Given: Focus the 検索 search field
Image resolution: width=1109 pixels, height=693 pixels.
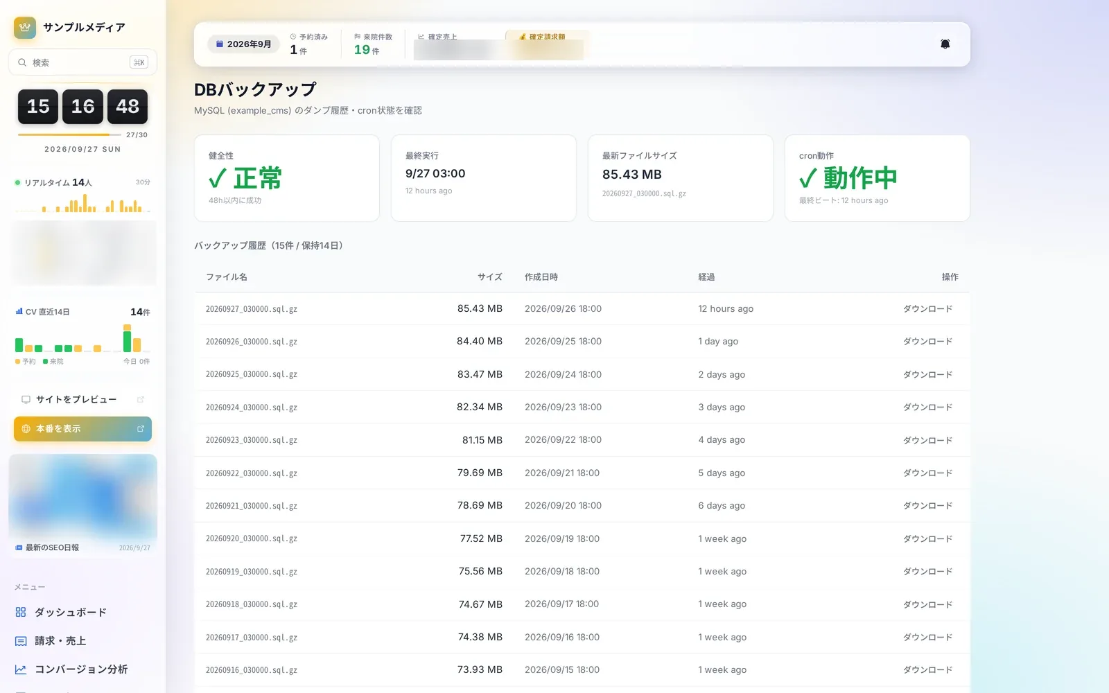Looking at the screenshot, I should pyautogui.click(x=82, y=62).
